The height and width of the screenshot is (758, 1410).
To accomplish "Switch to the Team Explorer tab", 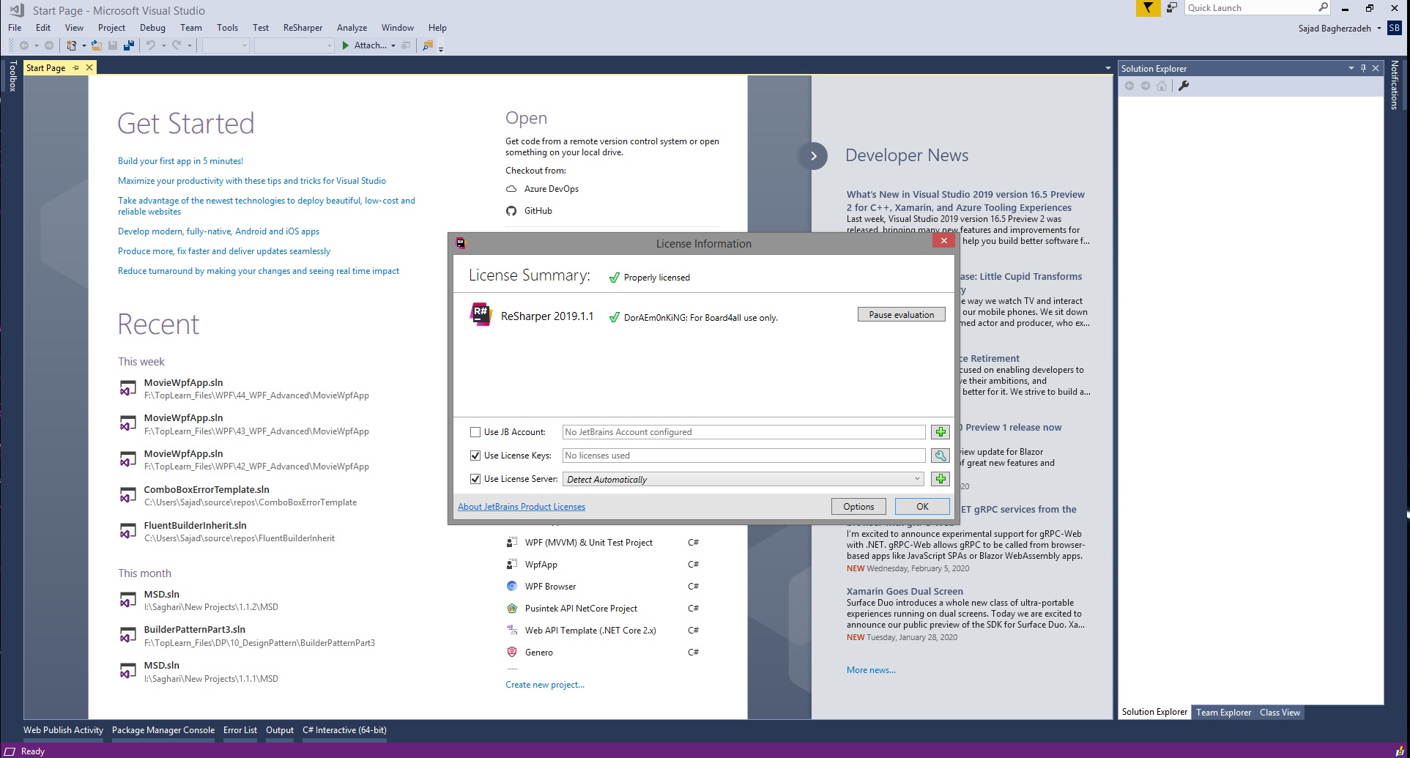I will tap(1223, 712).
